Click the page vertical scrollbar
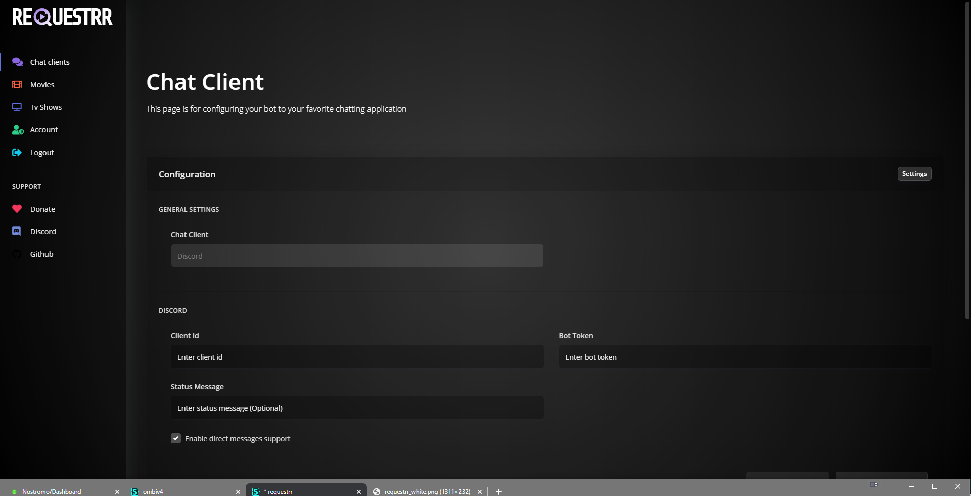The height and width of the screenshot is (496, 971). 967,162
